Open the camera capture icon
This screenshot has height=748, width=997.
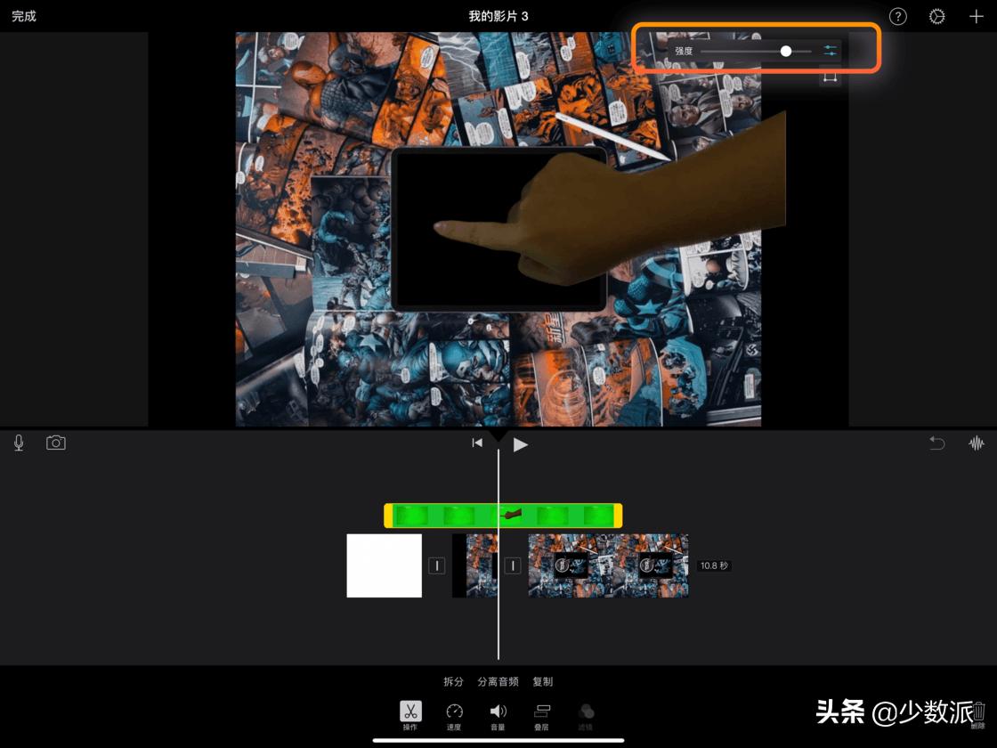56,443
